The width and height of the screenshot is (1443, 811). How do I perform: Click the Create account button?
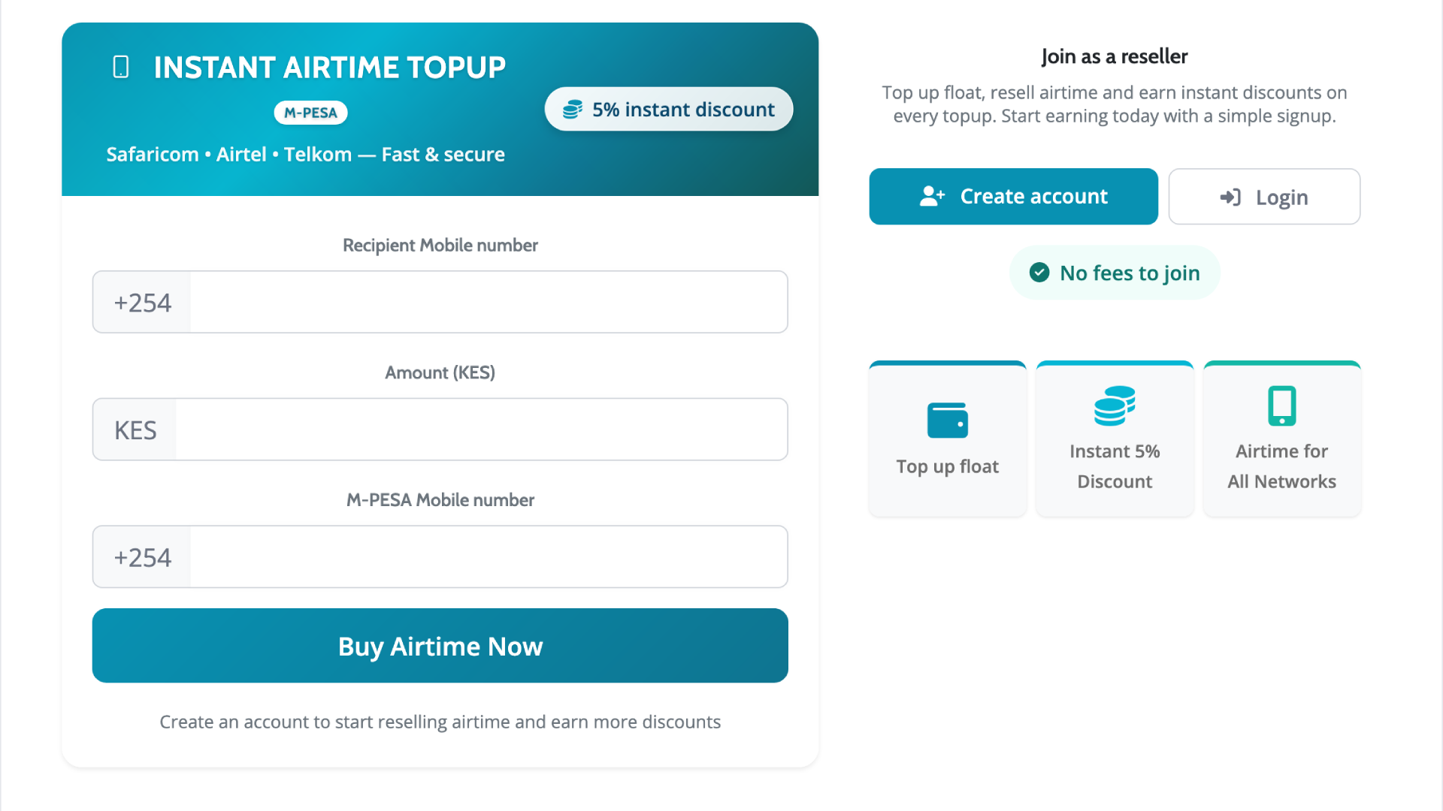(1013, 196)
